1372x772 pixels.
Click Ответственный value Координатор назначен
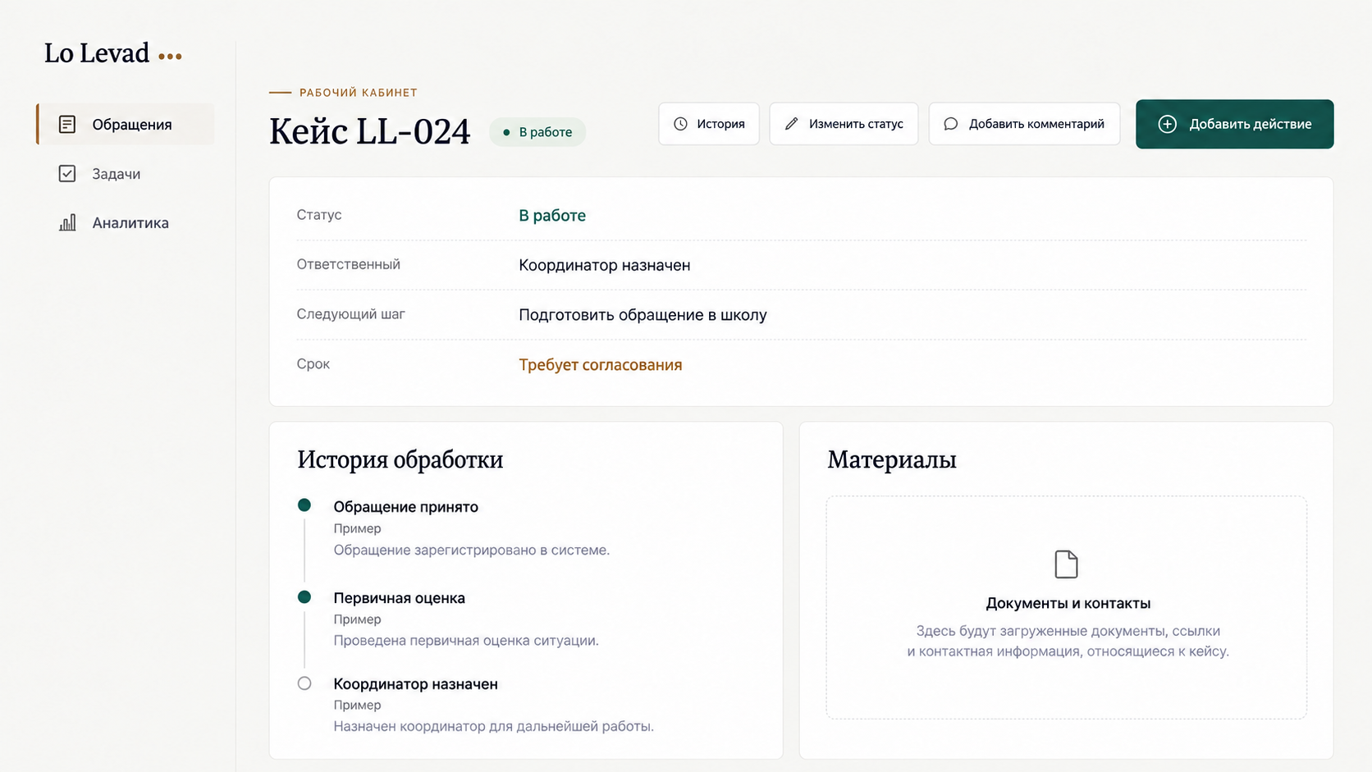(604, 265)
